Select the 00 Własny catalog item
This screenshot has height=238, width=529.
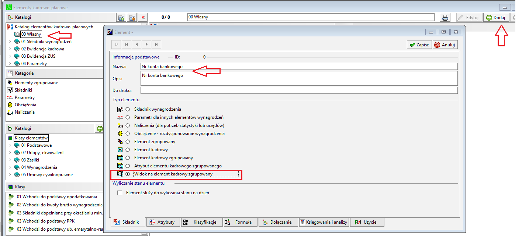click(31, 34)
